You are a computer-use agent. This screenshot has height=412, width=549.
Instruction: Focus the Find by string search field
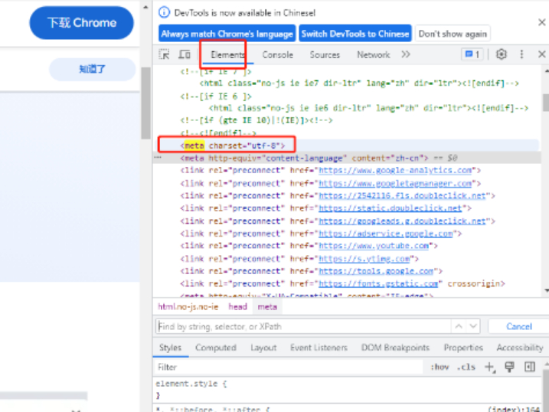[303, 326]
